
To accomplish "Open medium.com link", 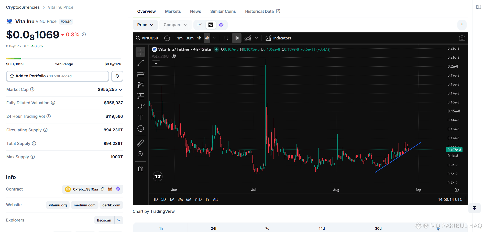I will (x=84, y=205).
